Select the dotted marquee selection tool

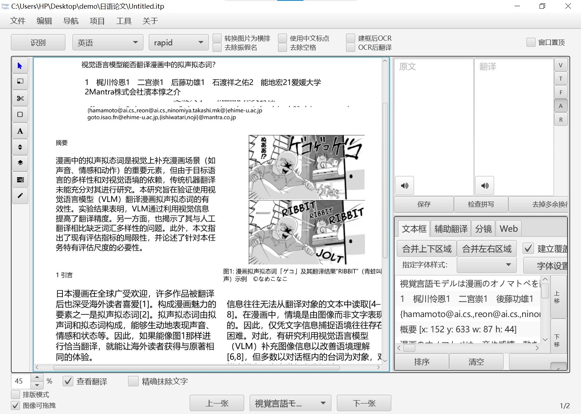20,81
